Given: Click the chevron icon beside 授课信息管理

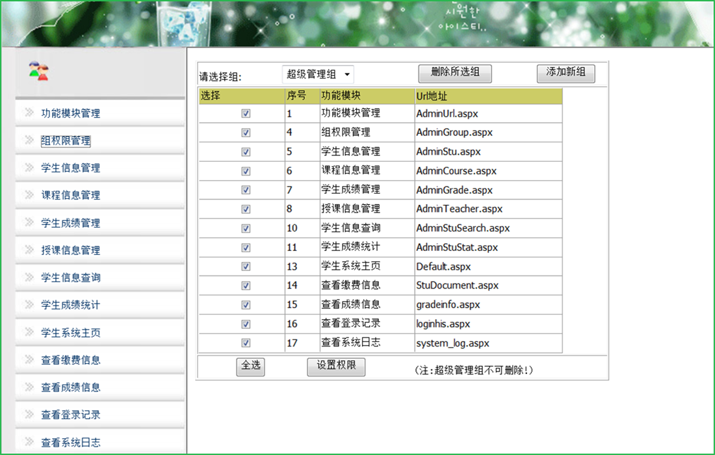Looking at the screenshot, I should 29,250.
